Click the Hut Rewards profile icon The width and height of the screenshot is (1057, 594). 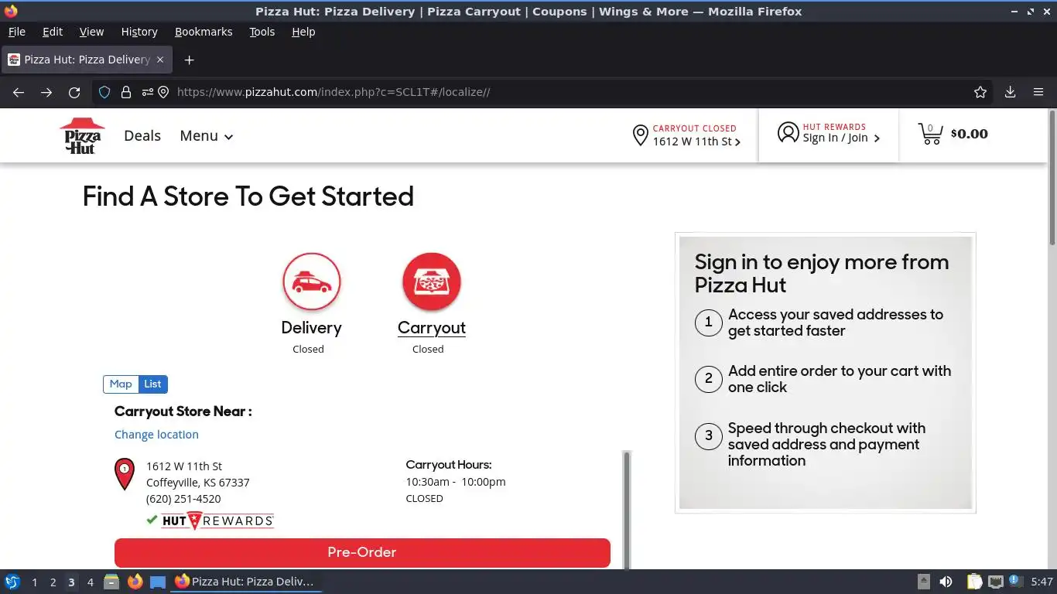click(788, 132)
